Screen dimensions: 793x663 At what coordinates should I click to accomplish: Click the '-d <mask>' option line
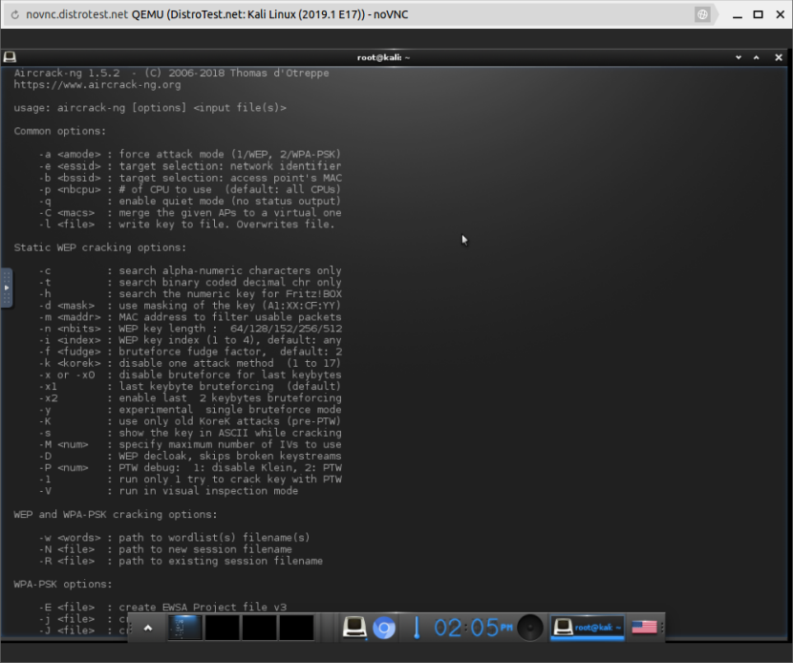[x=190, y=306]
